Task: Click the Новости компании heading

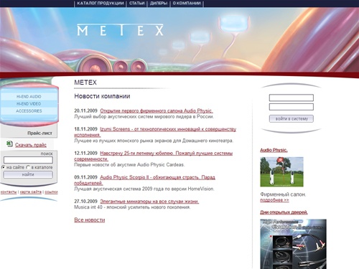Action: point(102,96)
